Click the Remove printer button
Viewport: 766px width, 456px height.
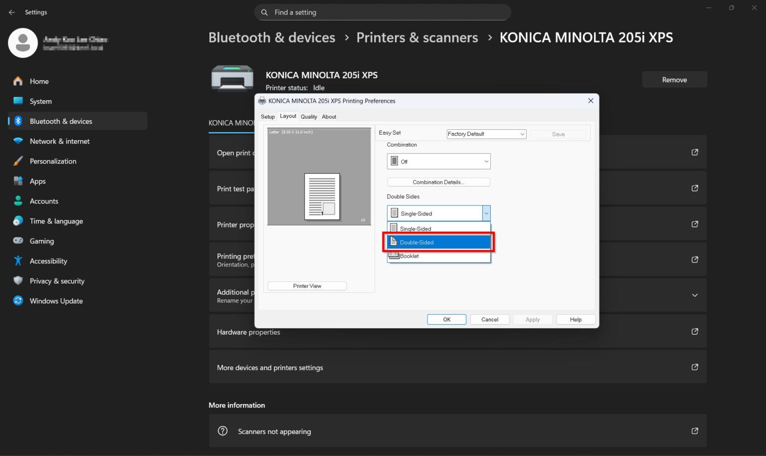click(674, 80)
